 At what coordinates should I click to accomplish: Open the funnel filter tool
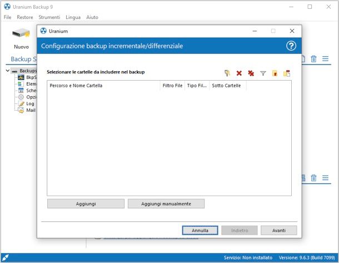pyautogui.click(x=263, y=73)
